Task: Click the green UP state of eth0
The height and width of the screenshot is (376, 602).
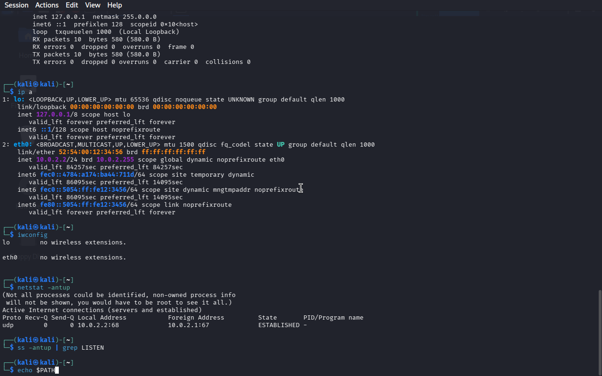Action: pos(280,145)
